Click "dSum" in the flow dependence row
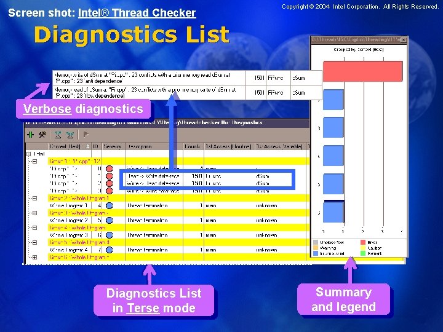This screenshot has height=332, width=443. [x=298, y=93]
